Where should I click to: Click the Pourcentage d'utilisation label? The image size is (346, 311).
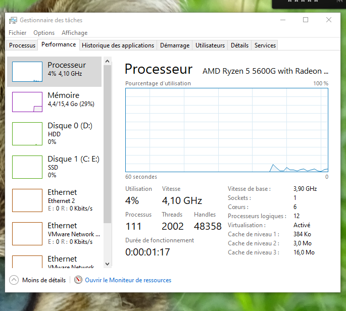[x=158, y=83]
